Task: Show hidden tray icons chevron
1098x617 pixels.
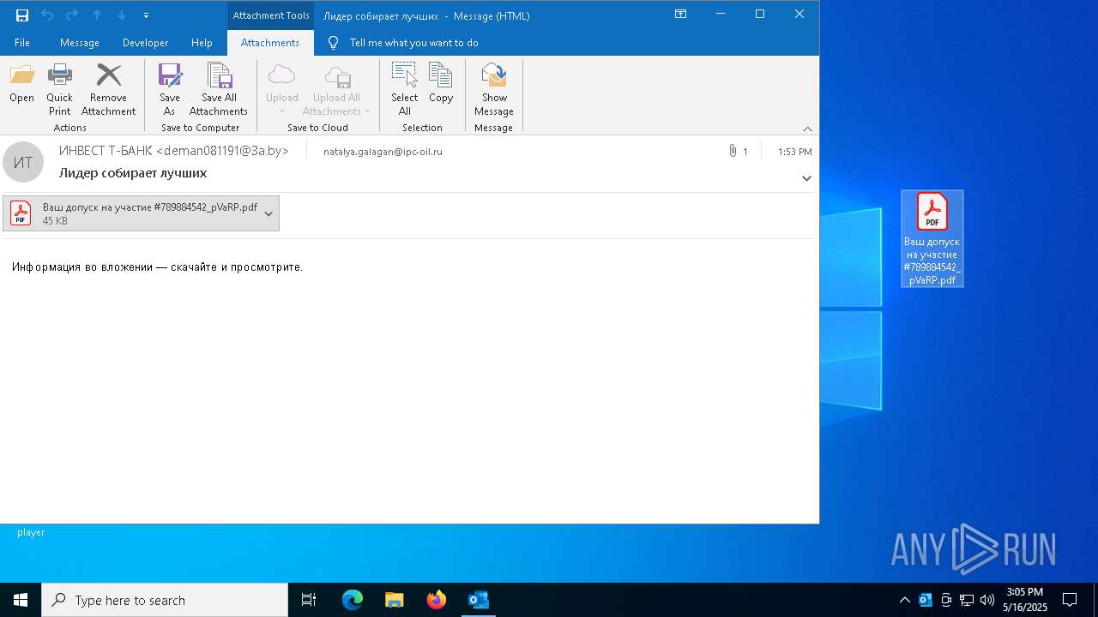Action: tap(904, 600)
